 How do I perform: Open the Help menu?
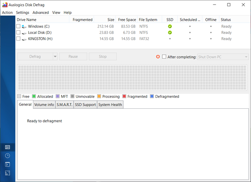coord(67,13)
